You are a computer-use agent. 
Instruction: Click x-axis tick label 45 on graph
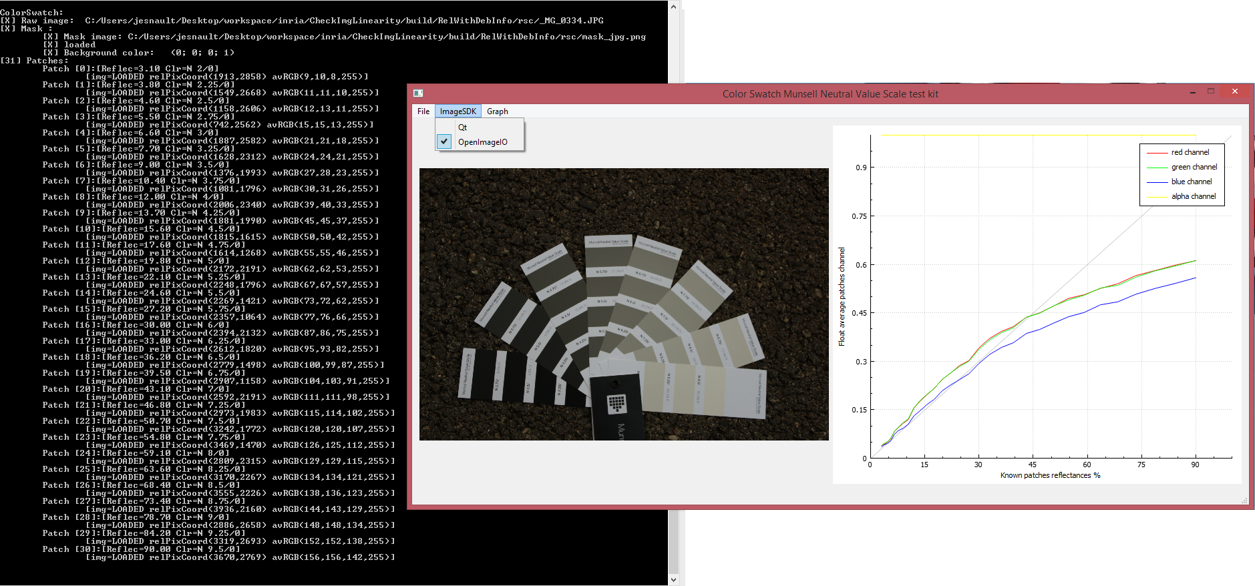[1033, 465]
